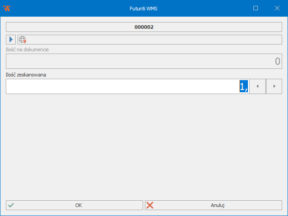This screenshot has width=288, height=216.
Task: Increase scanned quantity with right arrow
Action: (274, 86)
